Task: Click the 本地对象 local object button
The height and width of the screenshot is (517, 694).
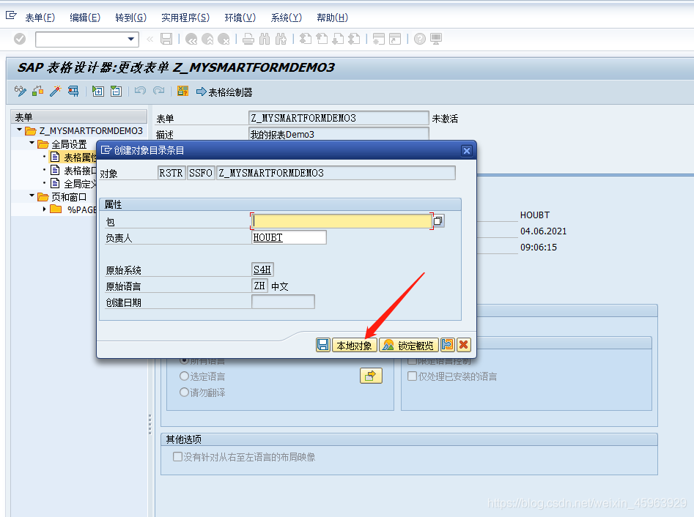Action: click(x=354, y=345)
